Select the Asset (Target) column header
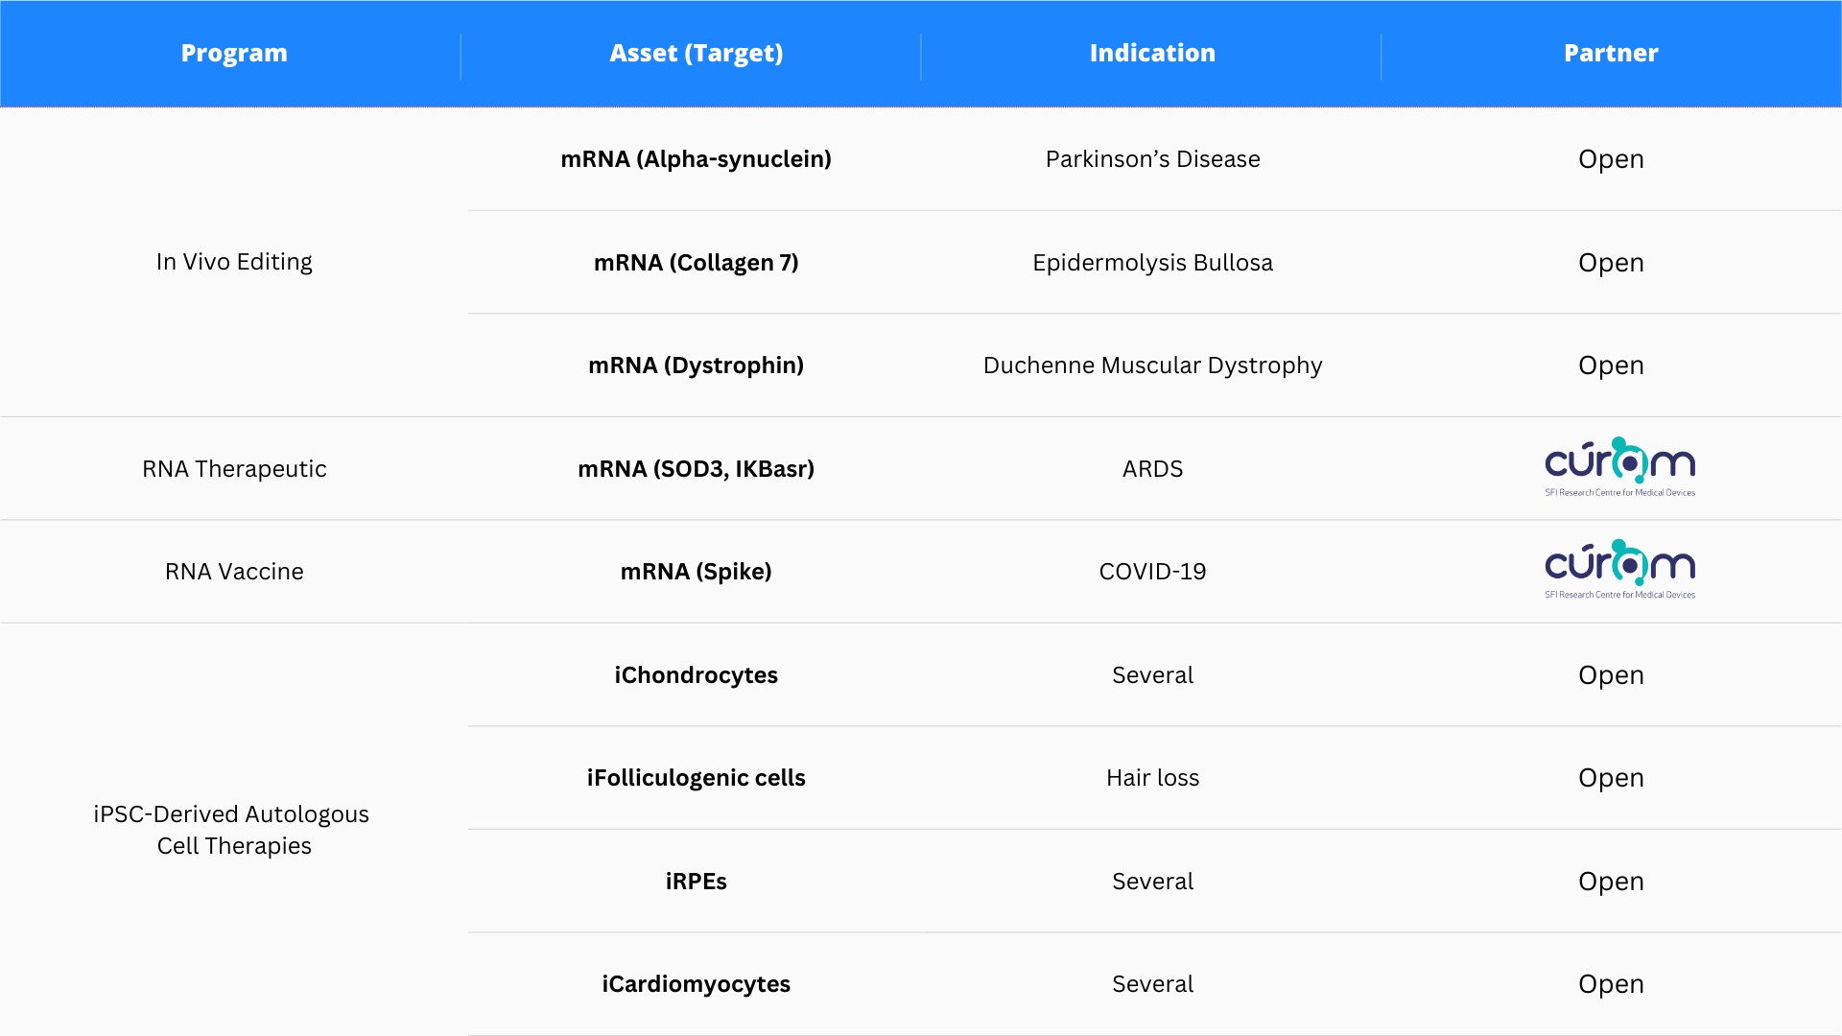Screen dimensions: 1842x1036 pos(697,54)
